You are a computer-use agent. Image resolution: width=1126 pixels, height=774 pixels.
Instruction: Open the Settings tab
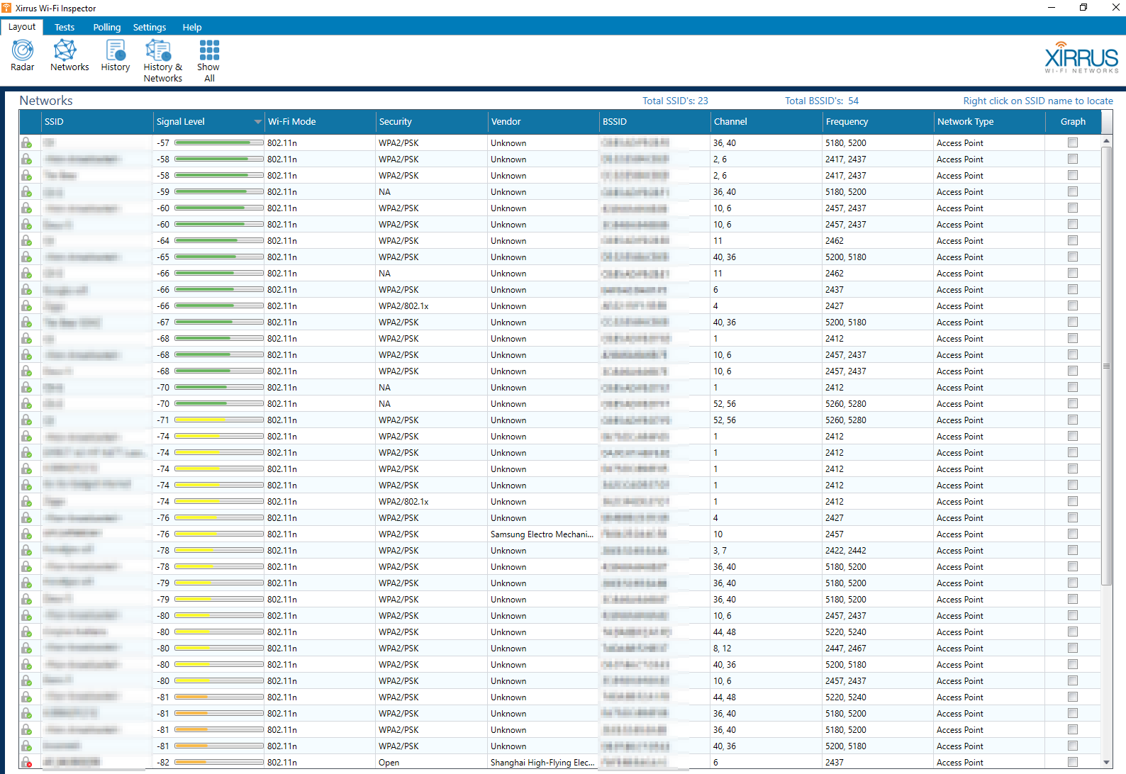coord(150,27)
